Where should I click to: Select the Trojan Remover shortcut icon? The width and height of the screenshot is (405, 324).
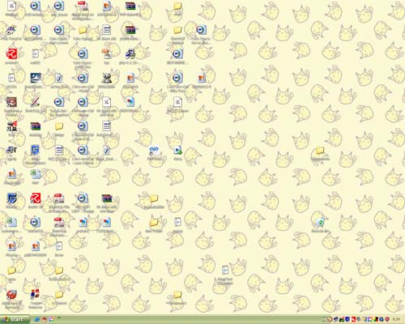pyautogui.click(x=35, y=295)
